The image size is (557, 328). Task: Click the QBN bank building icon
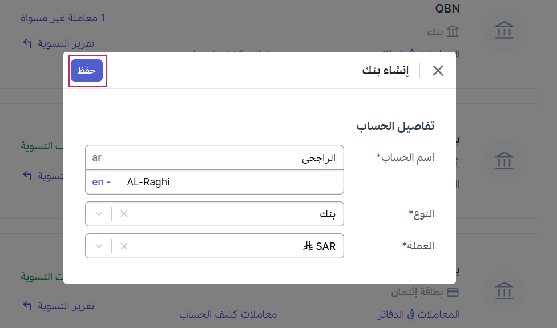coord(504,31)
